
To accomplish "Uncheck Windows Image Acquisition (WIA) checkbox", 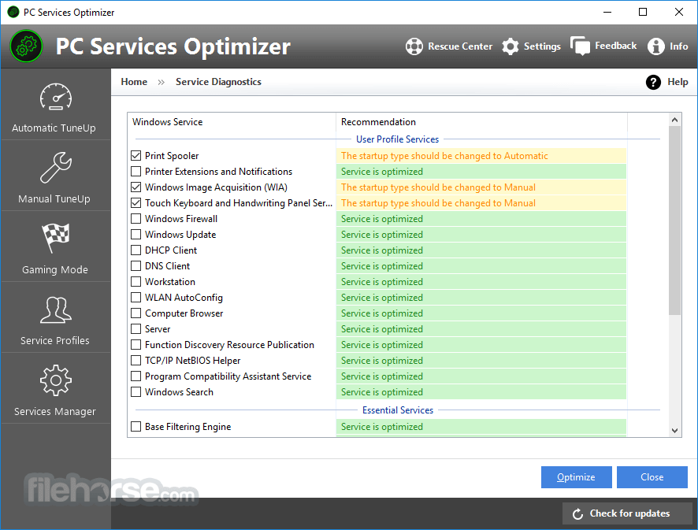I will tap(136, 187).
